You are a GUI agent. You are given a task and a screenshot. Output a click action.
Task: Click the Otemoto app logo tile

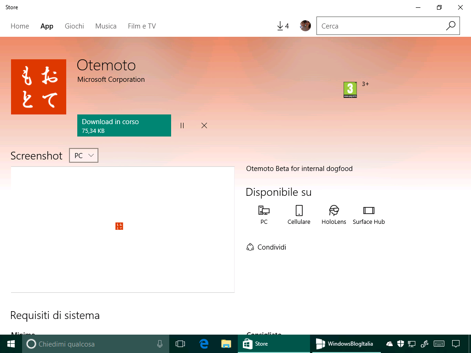39,87
